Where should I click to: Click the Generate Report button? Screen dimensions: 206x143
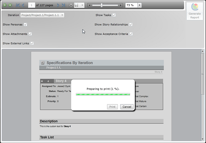tap(195, 11)
